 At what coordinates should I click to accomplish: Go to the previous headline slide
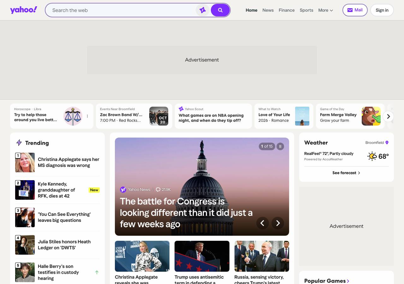pos(263,223)
